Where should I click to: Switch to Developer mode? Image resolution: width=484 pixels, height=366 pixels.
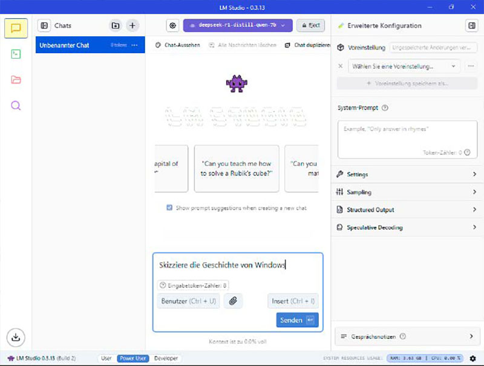(x=166, y=358)
